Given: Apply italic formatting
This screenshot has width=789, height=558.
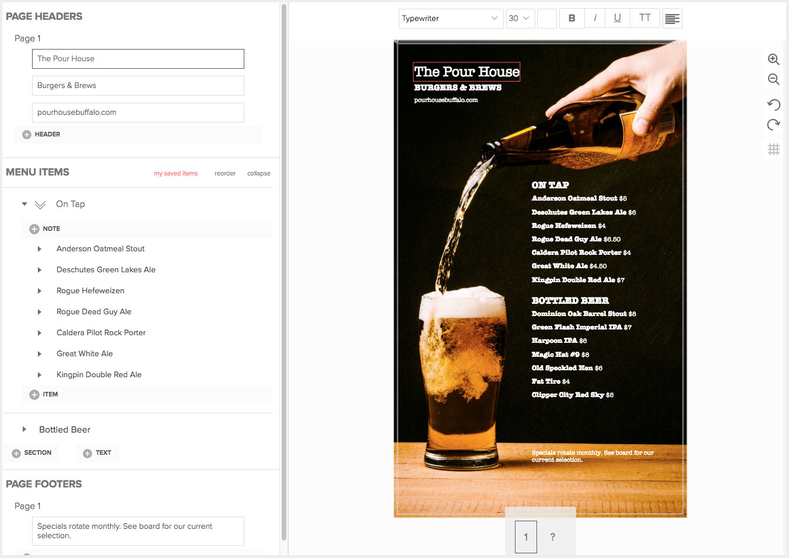Looking at the screenshot, I should pyautogui.click(x=595, y=18).
